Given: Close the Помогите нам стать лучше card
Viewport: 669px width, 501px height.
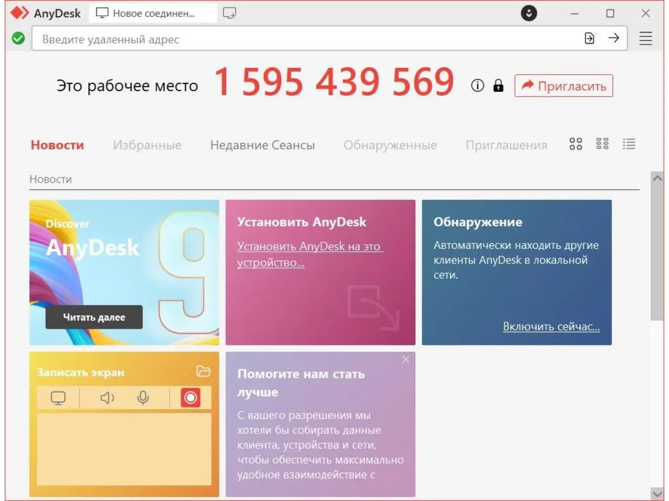Looking at the screenshot, I should (406, 360).
